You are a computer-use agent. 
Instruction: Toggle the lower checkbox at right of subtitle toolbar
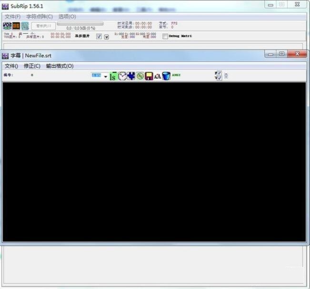(219, 78)
